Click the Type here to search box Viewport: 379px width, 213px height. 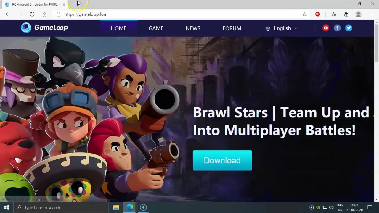[61, 207]
